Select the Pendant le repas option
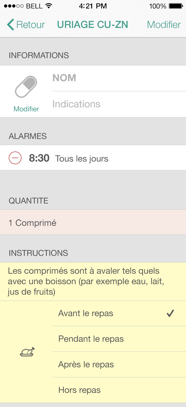Image resolution: width=186 pixels, height=407 pixels. (x=91, y=339)
